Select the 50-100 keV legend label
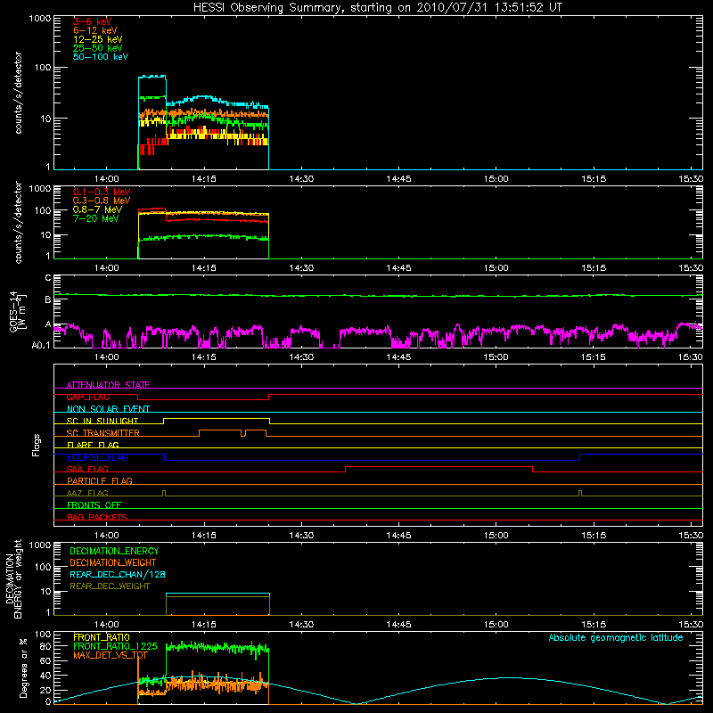713x713 pixels. (101, 57)
